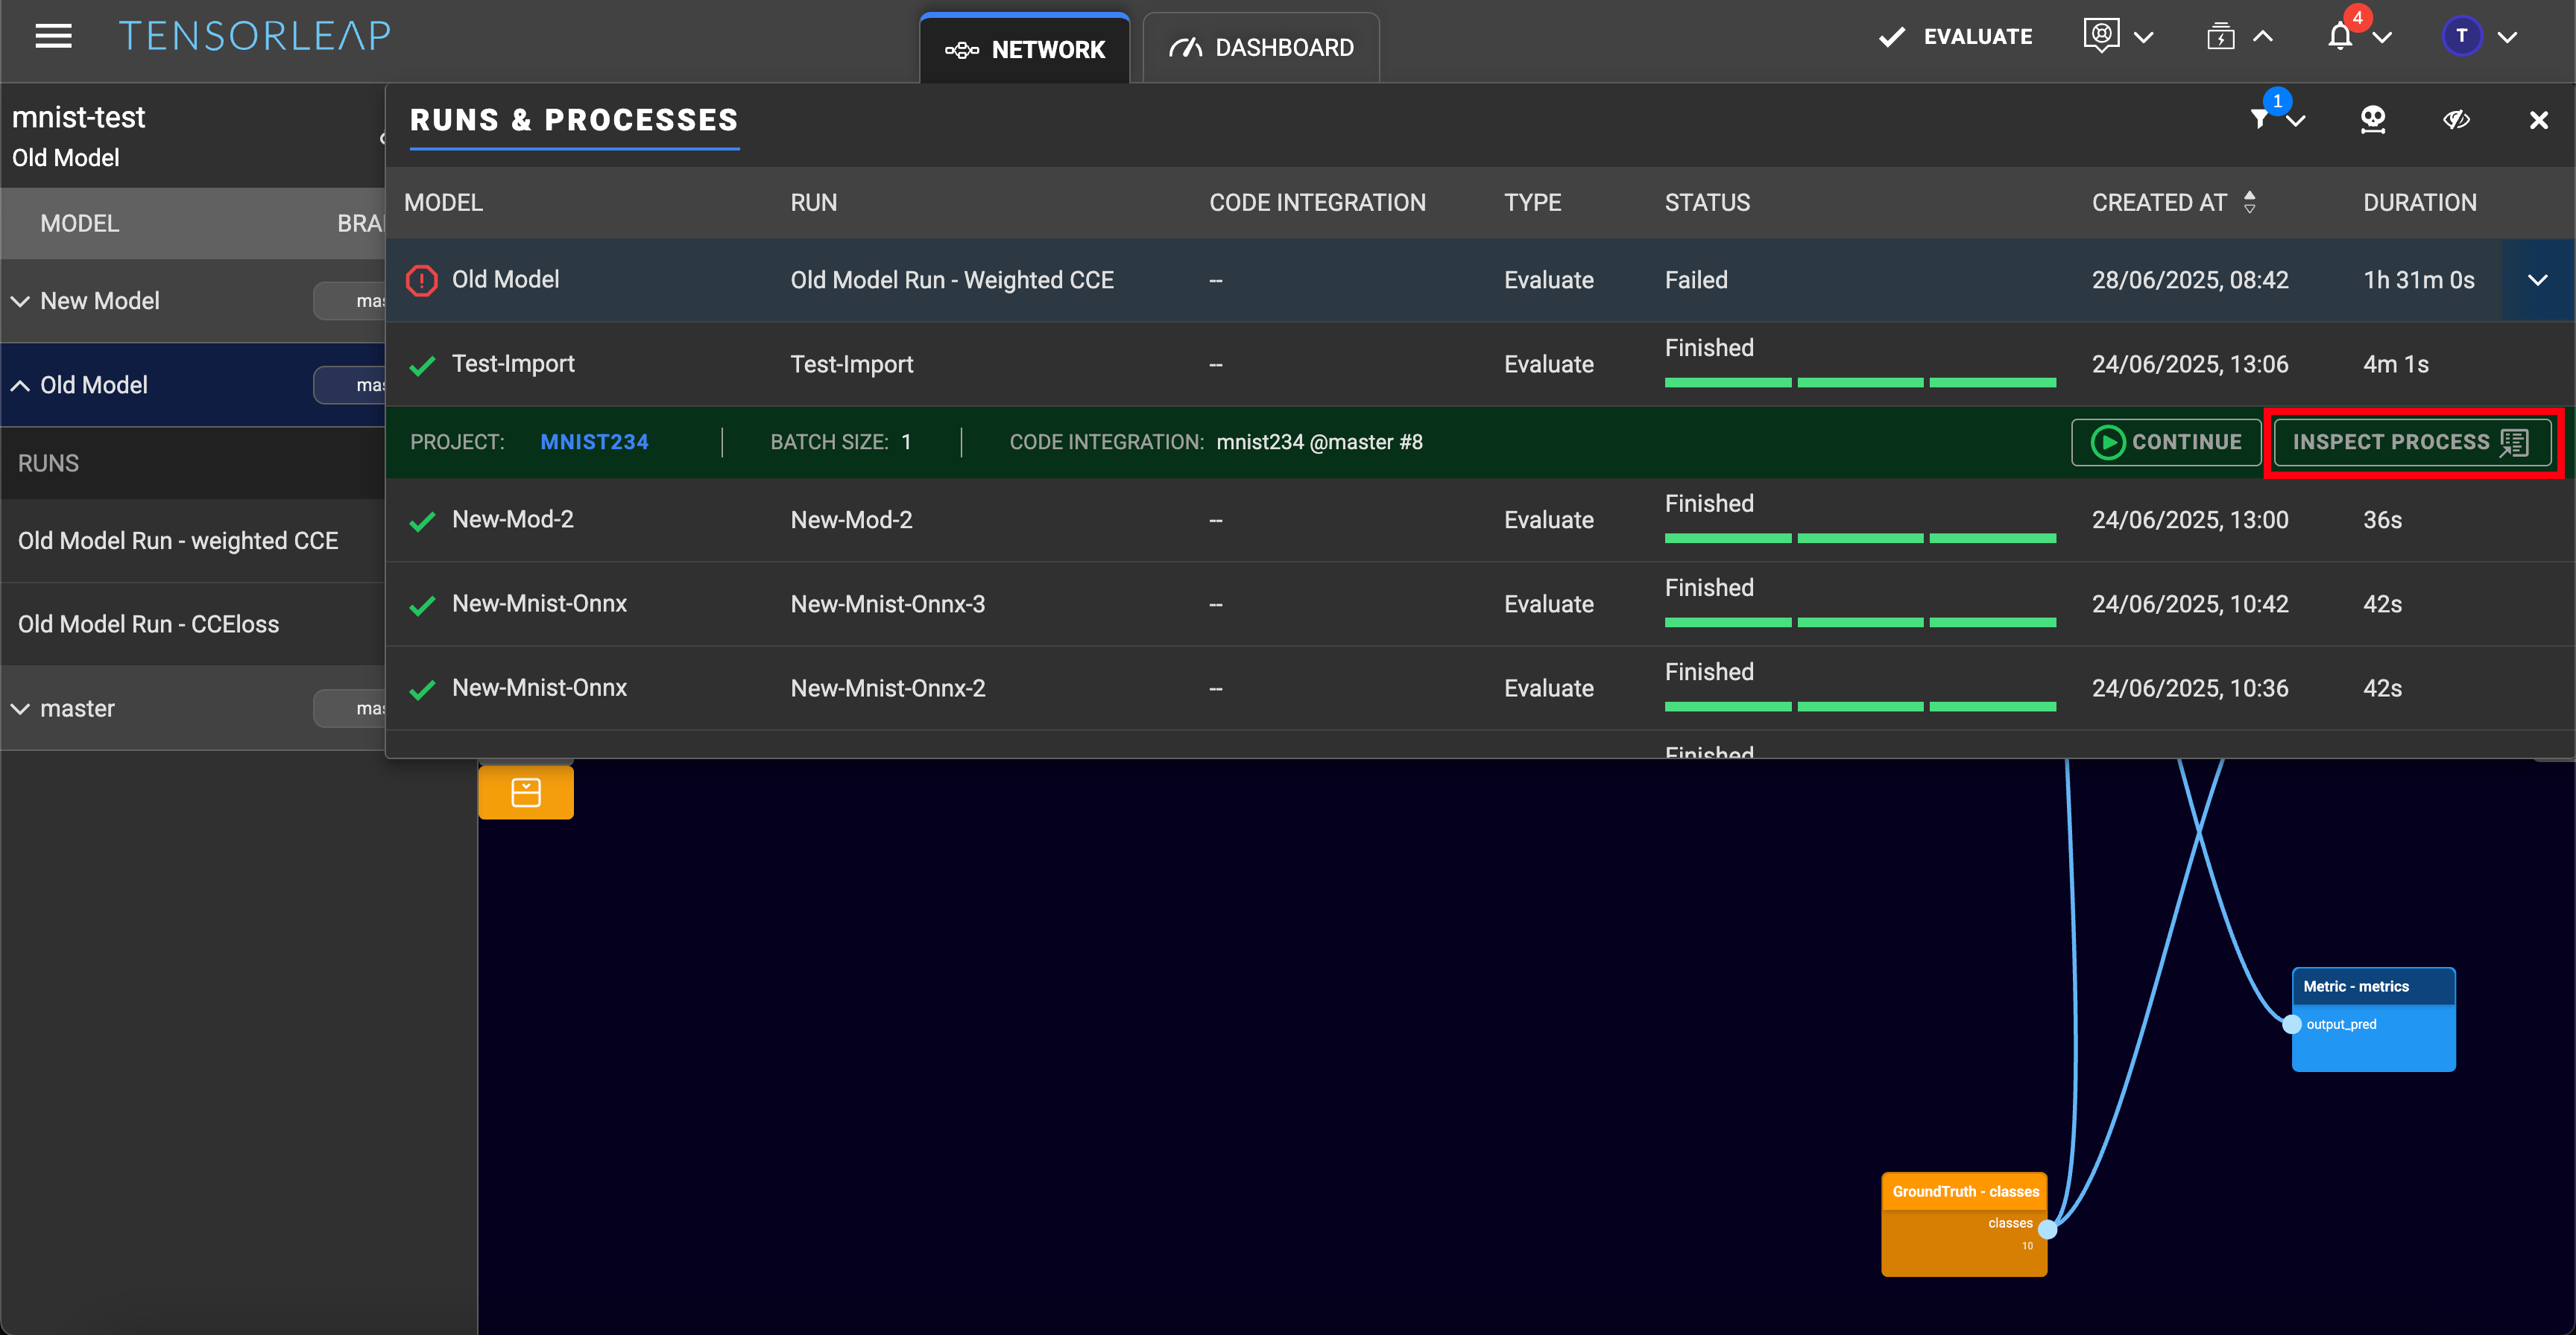Viewport: 2576px width, 1335px height.
Task: Click the user avatar T icon
Action: 2461,37
